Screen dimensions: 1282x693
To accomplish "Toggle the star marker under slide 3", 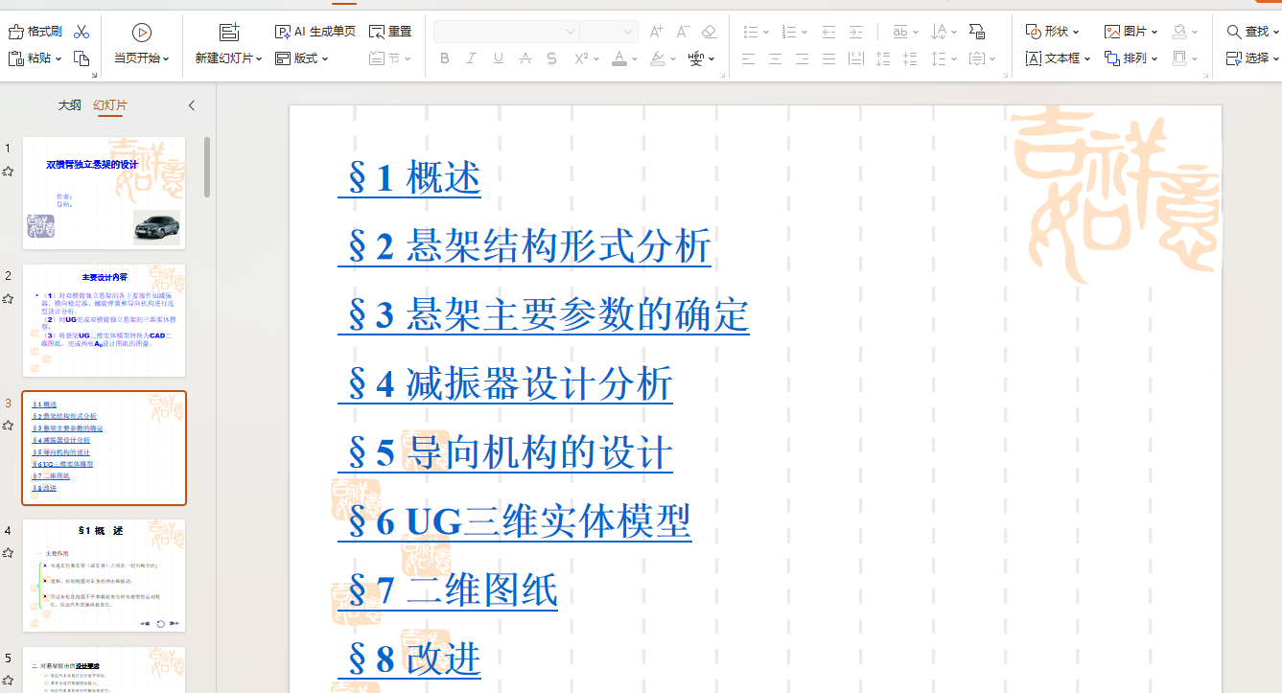I will [x=8, y=426].
